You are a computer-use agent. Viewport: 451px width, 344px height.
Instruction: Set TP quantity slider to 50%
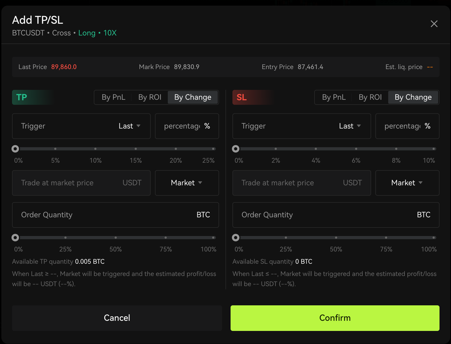(x=116, y=238)
